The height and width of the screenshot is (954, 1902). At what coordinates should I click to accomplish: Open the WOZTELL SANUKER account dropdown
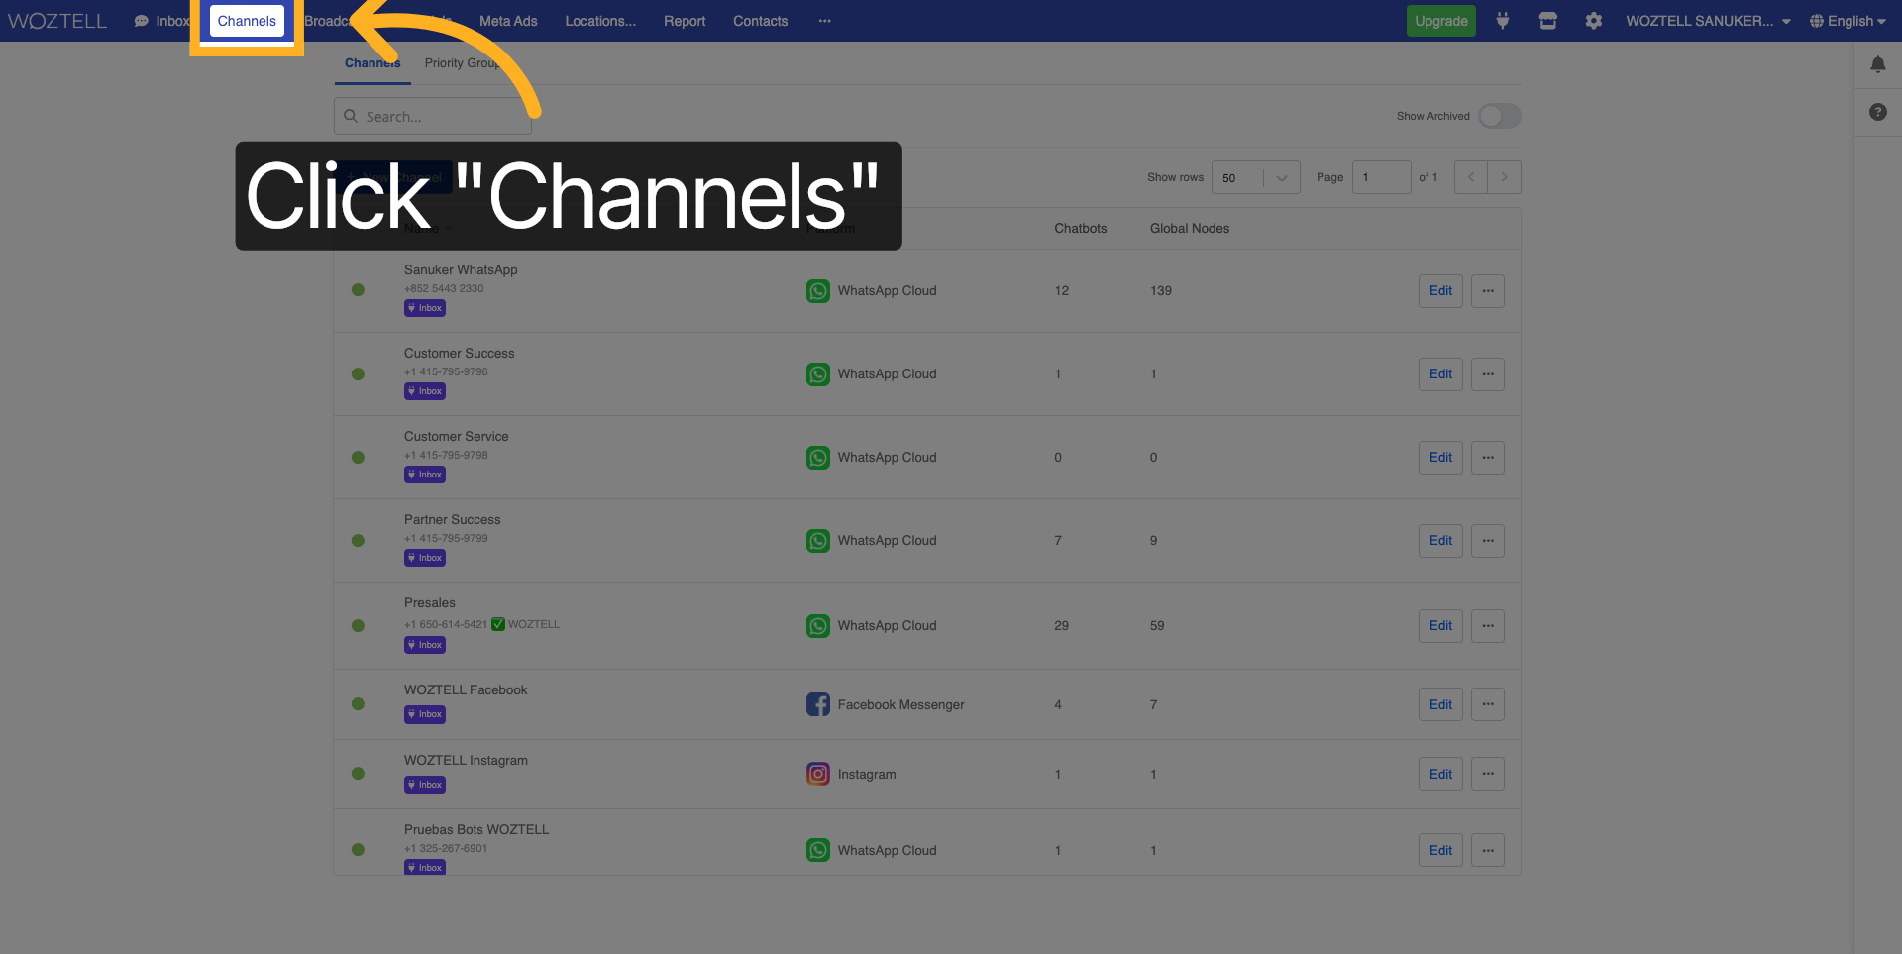pos(1708,21)
